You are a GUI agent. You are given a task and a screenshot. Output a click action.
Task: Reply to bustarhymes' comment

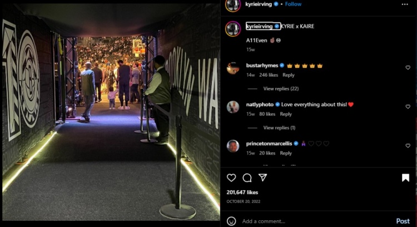coord(288,75)
